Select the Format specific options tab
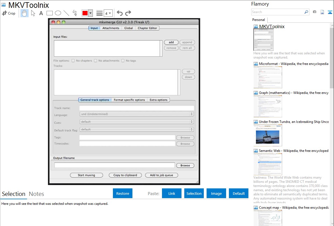This screenshot has height=226, width=334. coord(129,100)
